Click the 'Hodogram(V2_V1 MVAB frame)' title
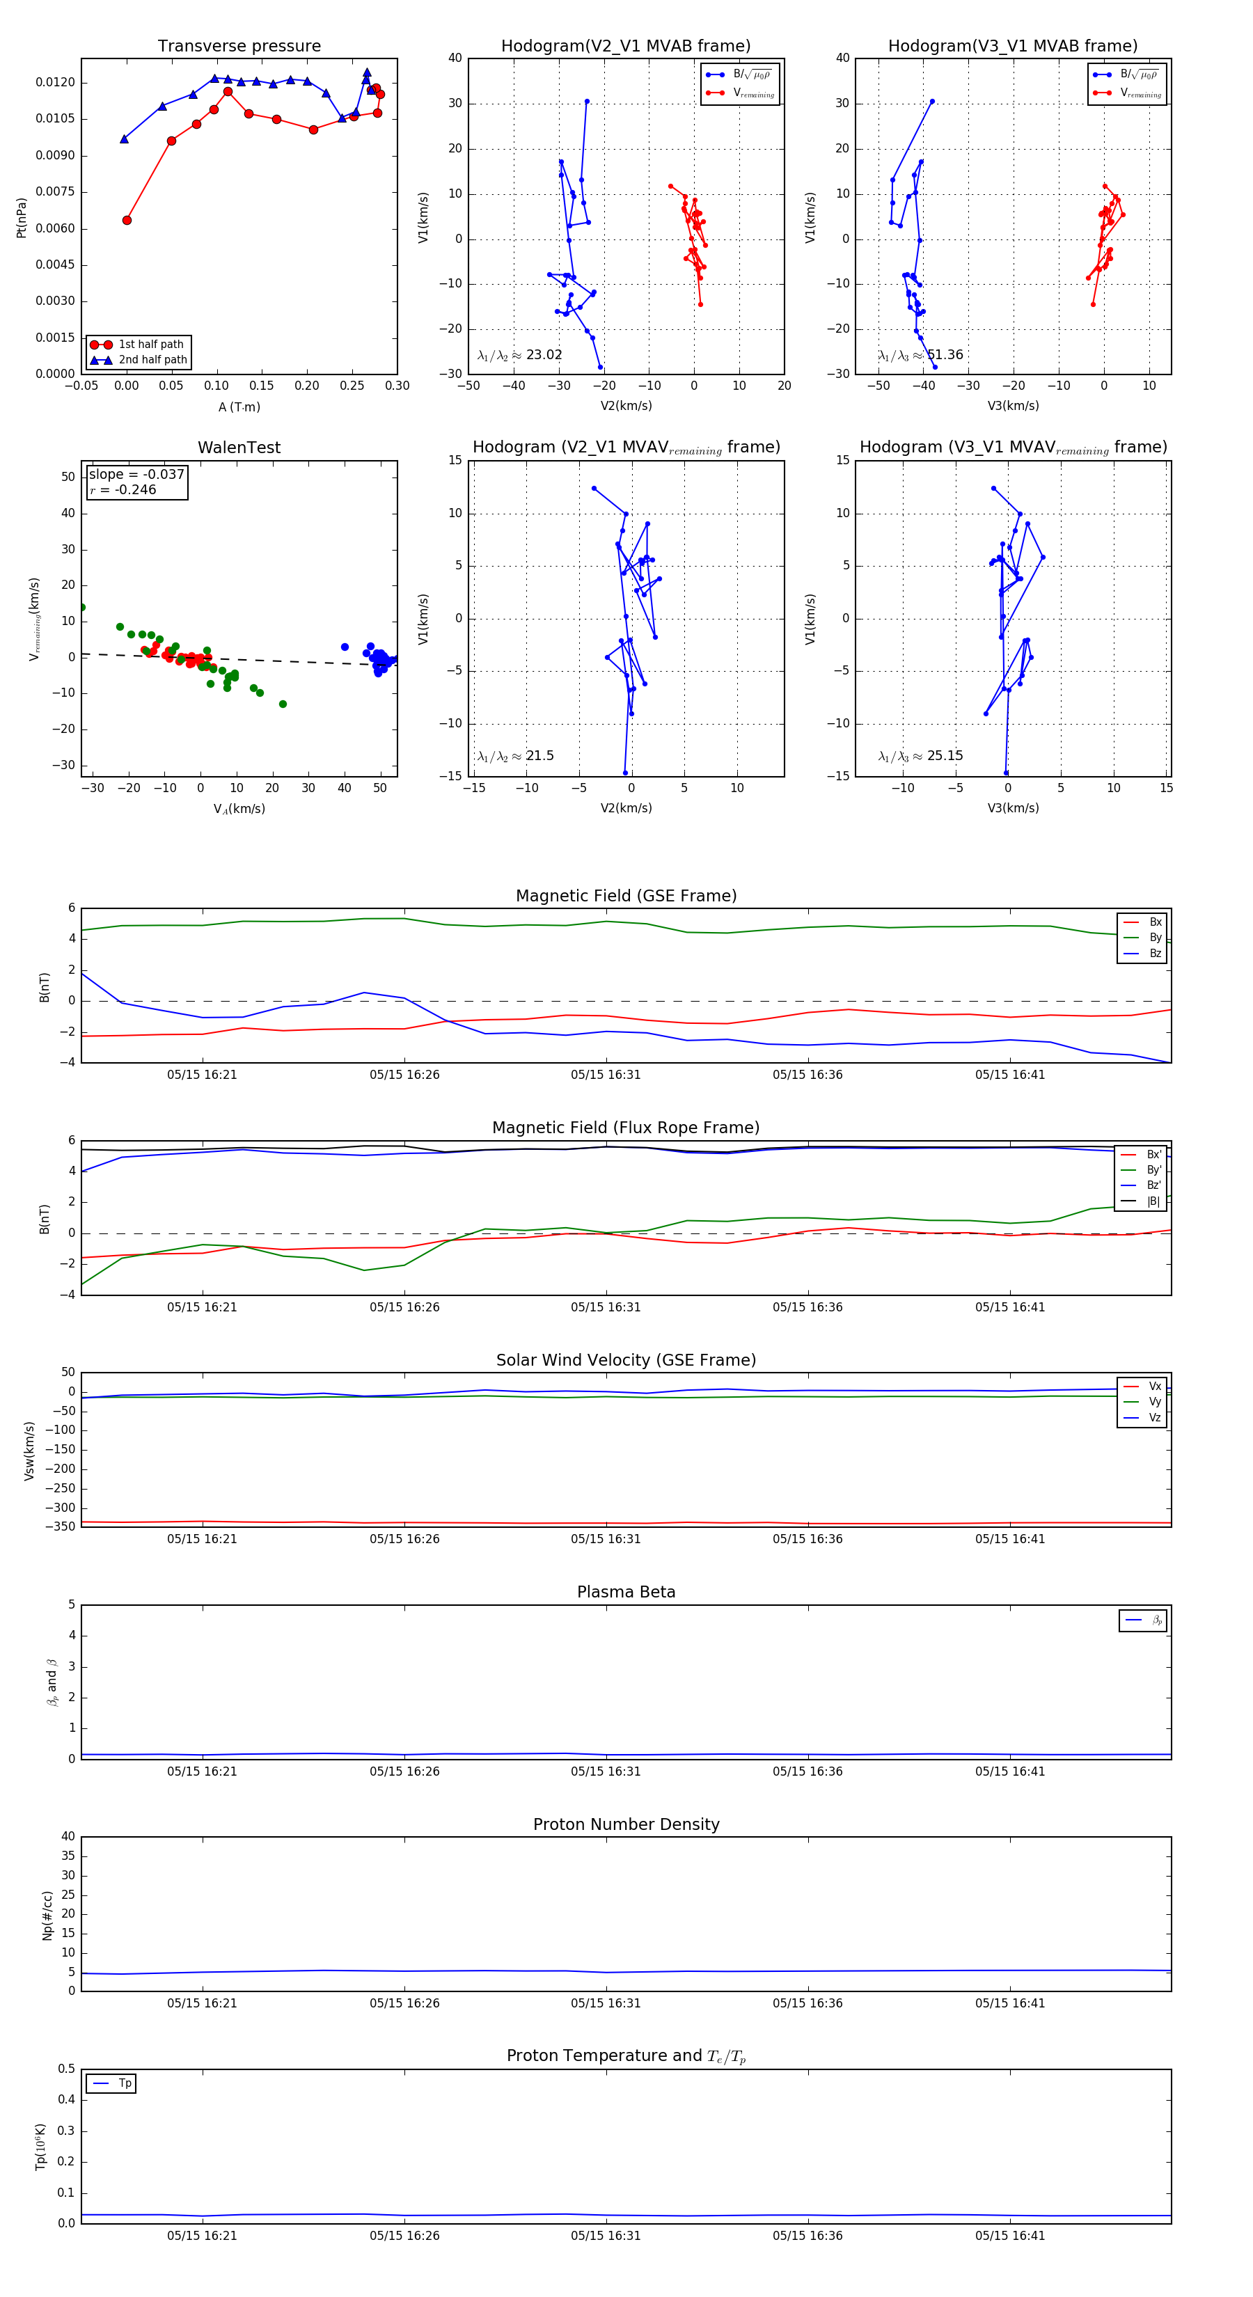1253x2297 pixels. click(x=626, y=47)
